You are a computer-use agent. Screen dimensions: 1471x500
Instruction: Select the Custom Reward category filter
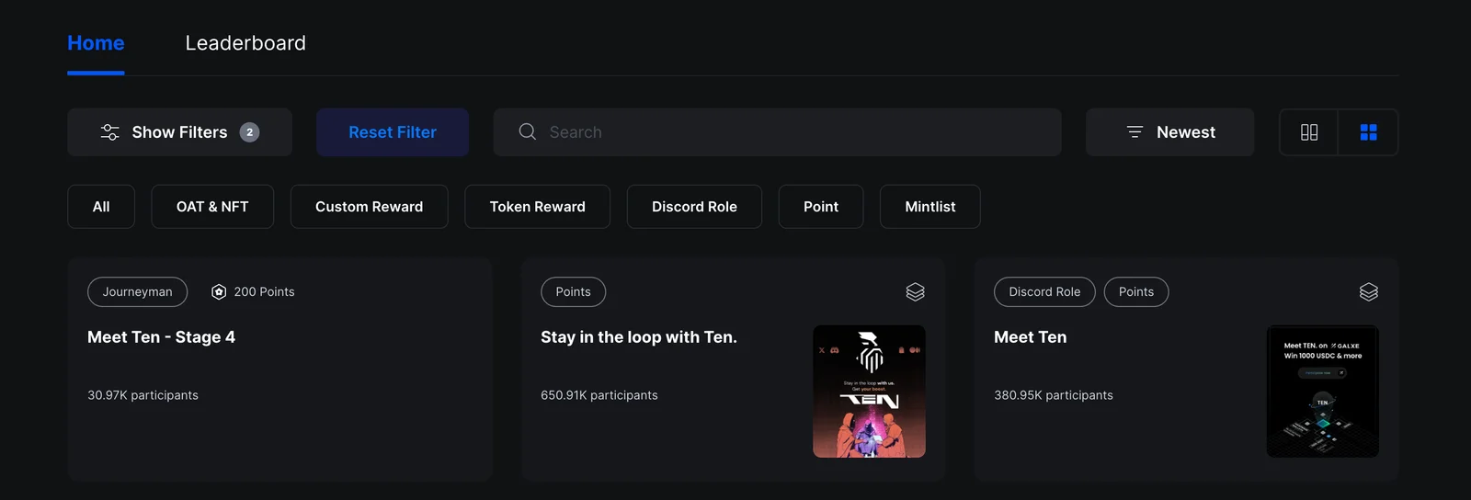click(369, 207)
